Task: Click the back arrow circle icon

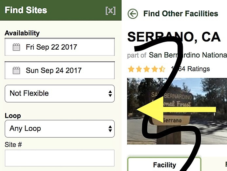Action: 133,14
